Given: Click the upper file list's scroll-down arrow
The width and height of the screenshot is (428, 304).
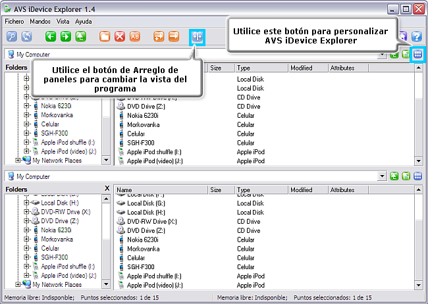Looking at the screenshot, I should pyautogui.click(x=418, y=161).
